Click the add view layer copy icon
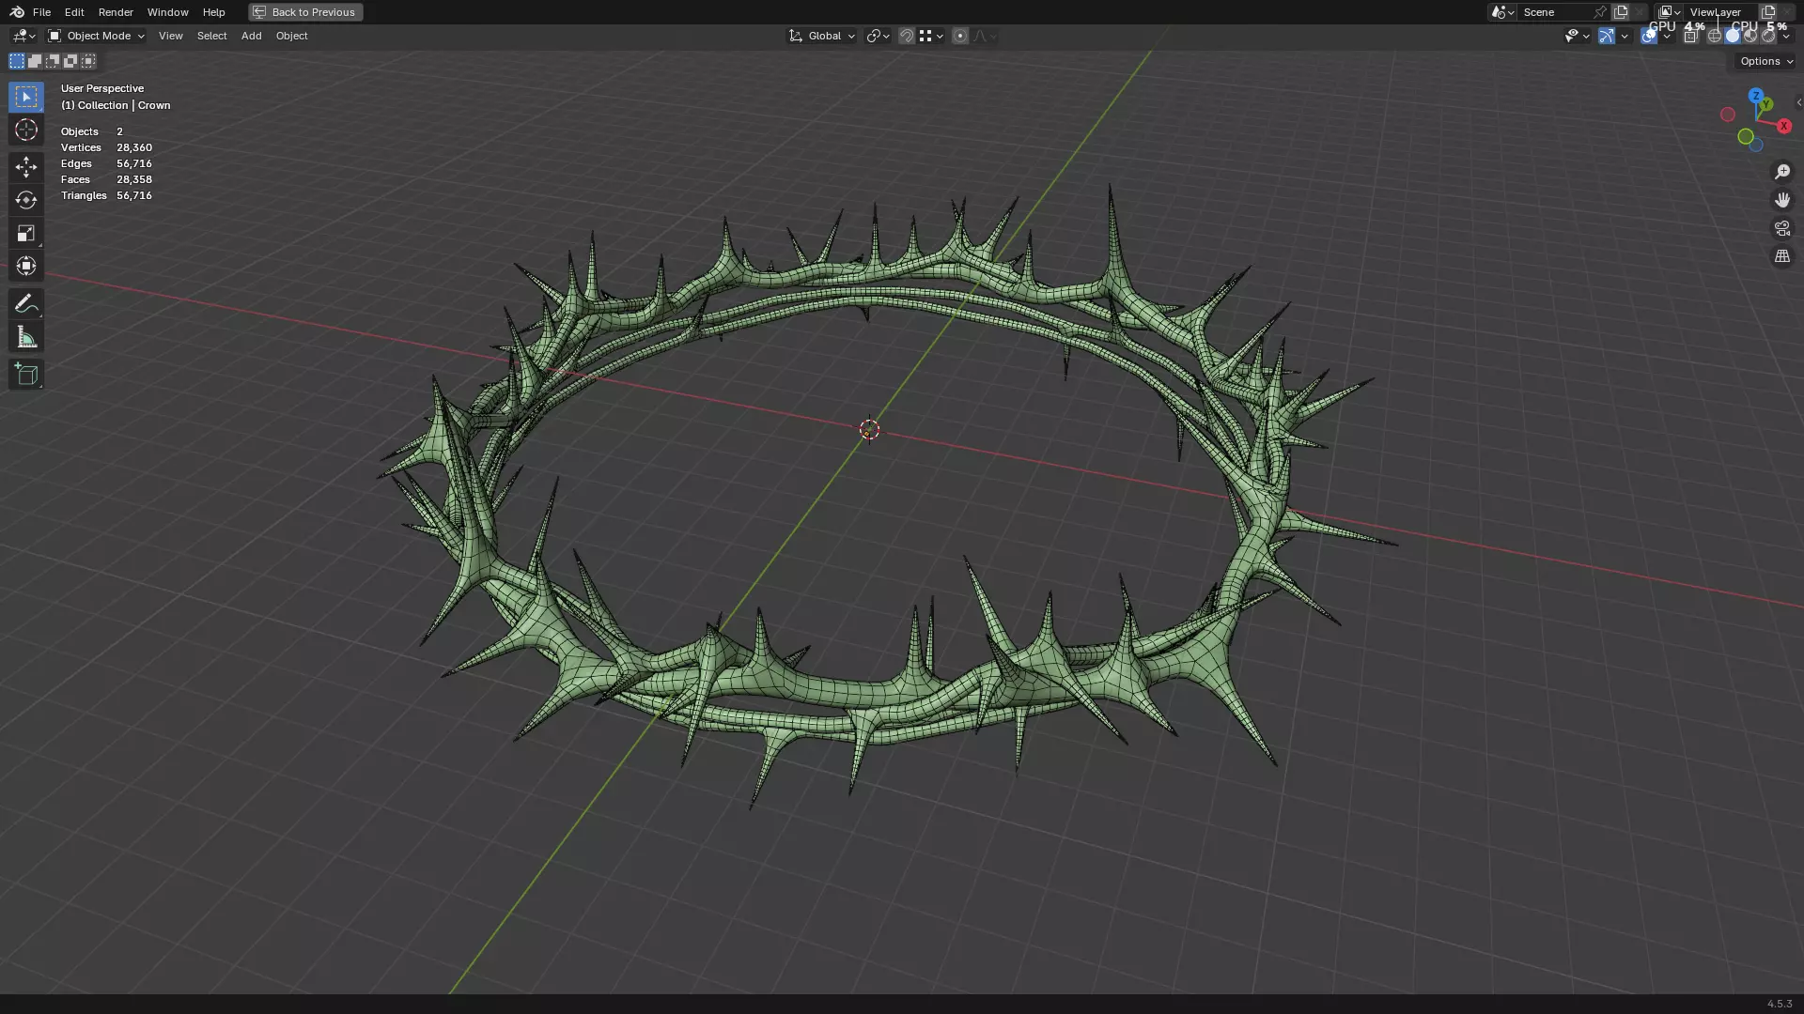 point(1768,12)
